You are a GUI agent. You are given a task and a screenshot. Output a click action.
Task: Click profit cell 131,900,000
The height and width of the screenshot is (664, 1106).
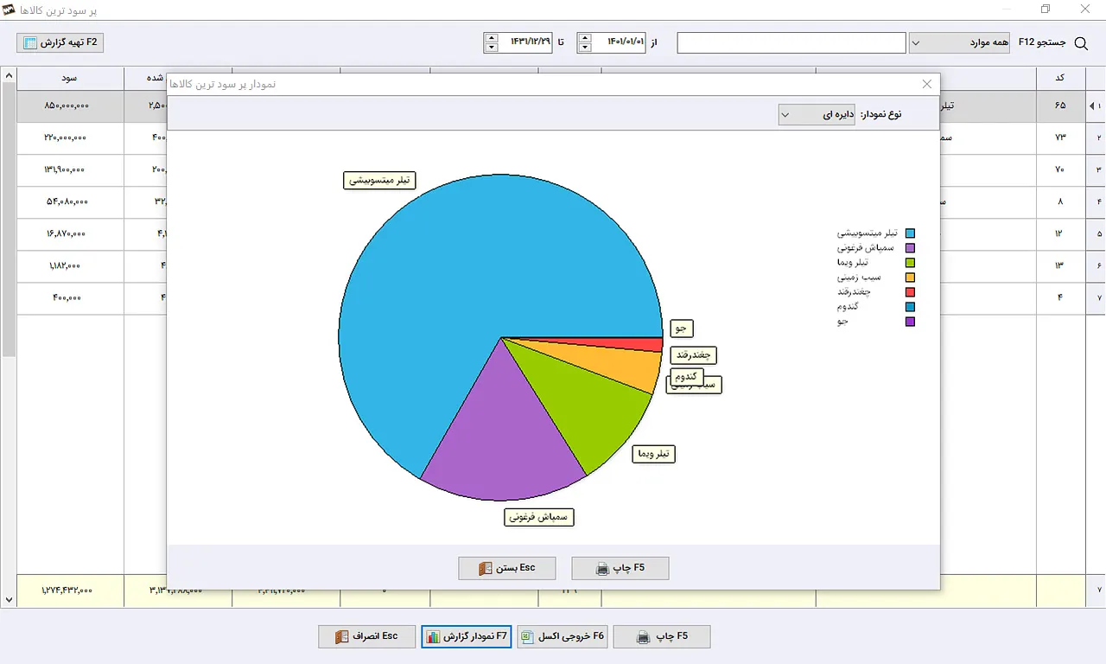click(70, 169)
